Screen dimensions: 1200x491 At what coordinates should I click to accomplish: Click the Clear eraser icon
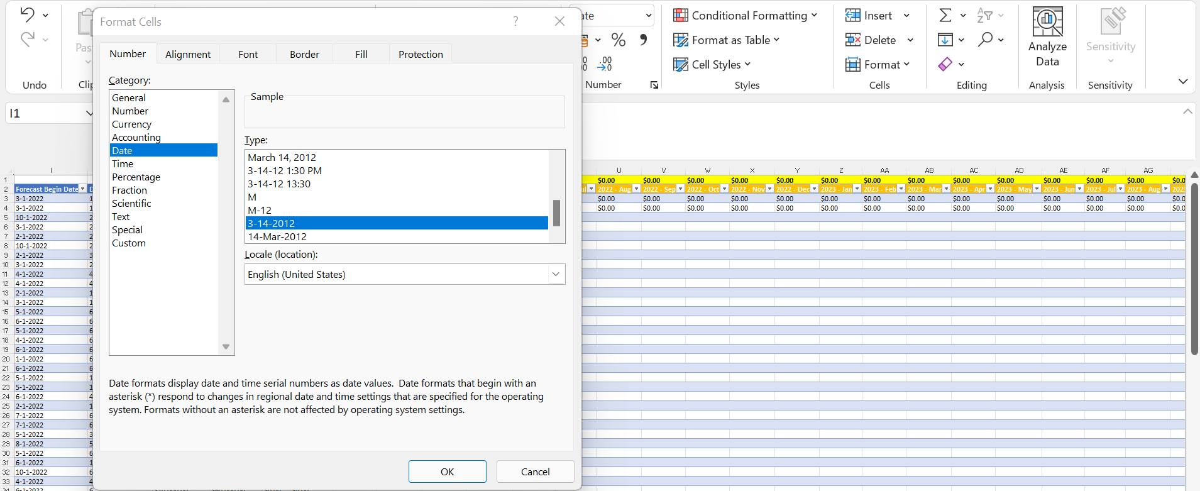click(945, 64)
